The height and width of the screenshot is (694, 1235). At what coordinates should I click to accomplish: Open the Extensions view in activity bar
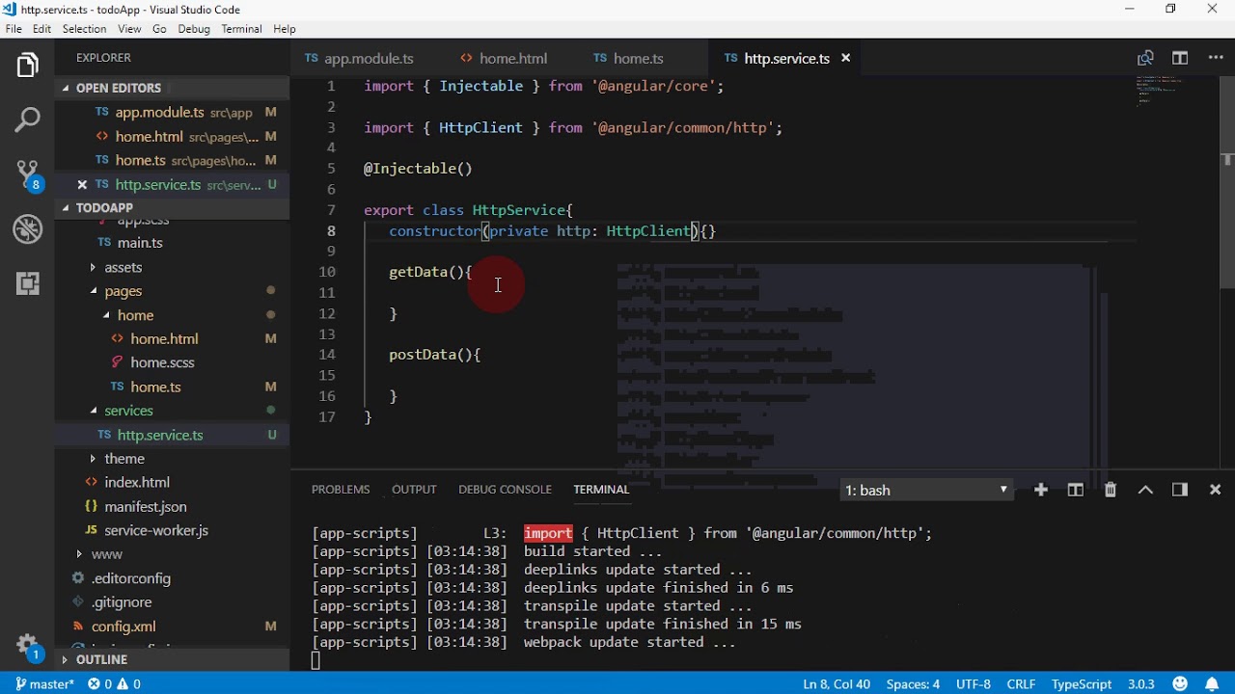point(28,283)
